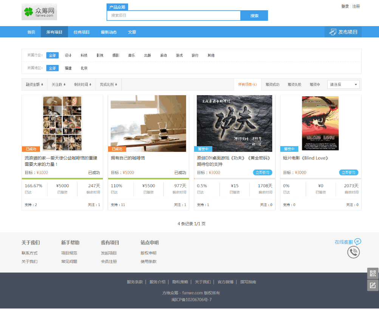The image size is (379, 310).
Task: Click the blue 搜索 button
Action: tap(254, 15)
